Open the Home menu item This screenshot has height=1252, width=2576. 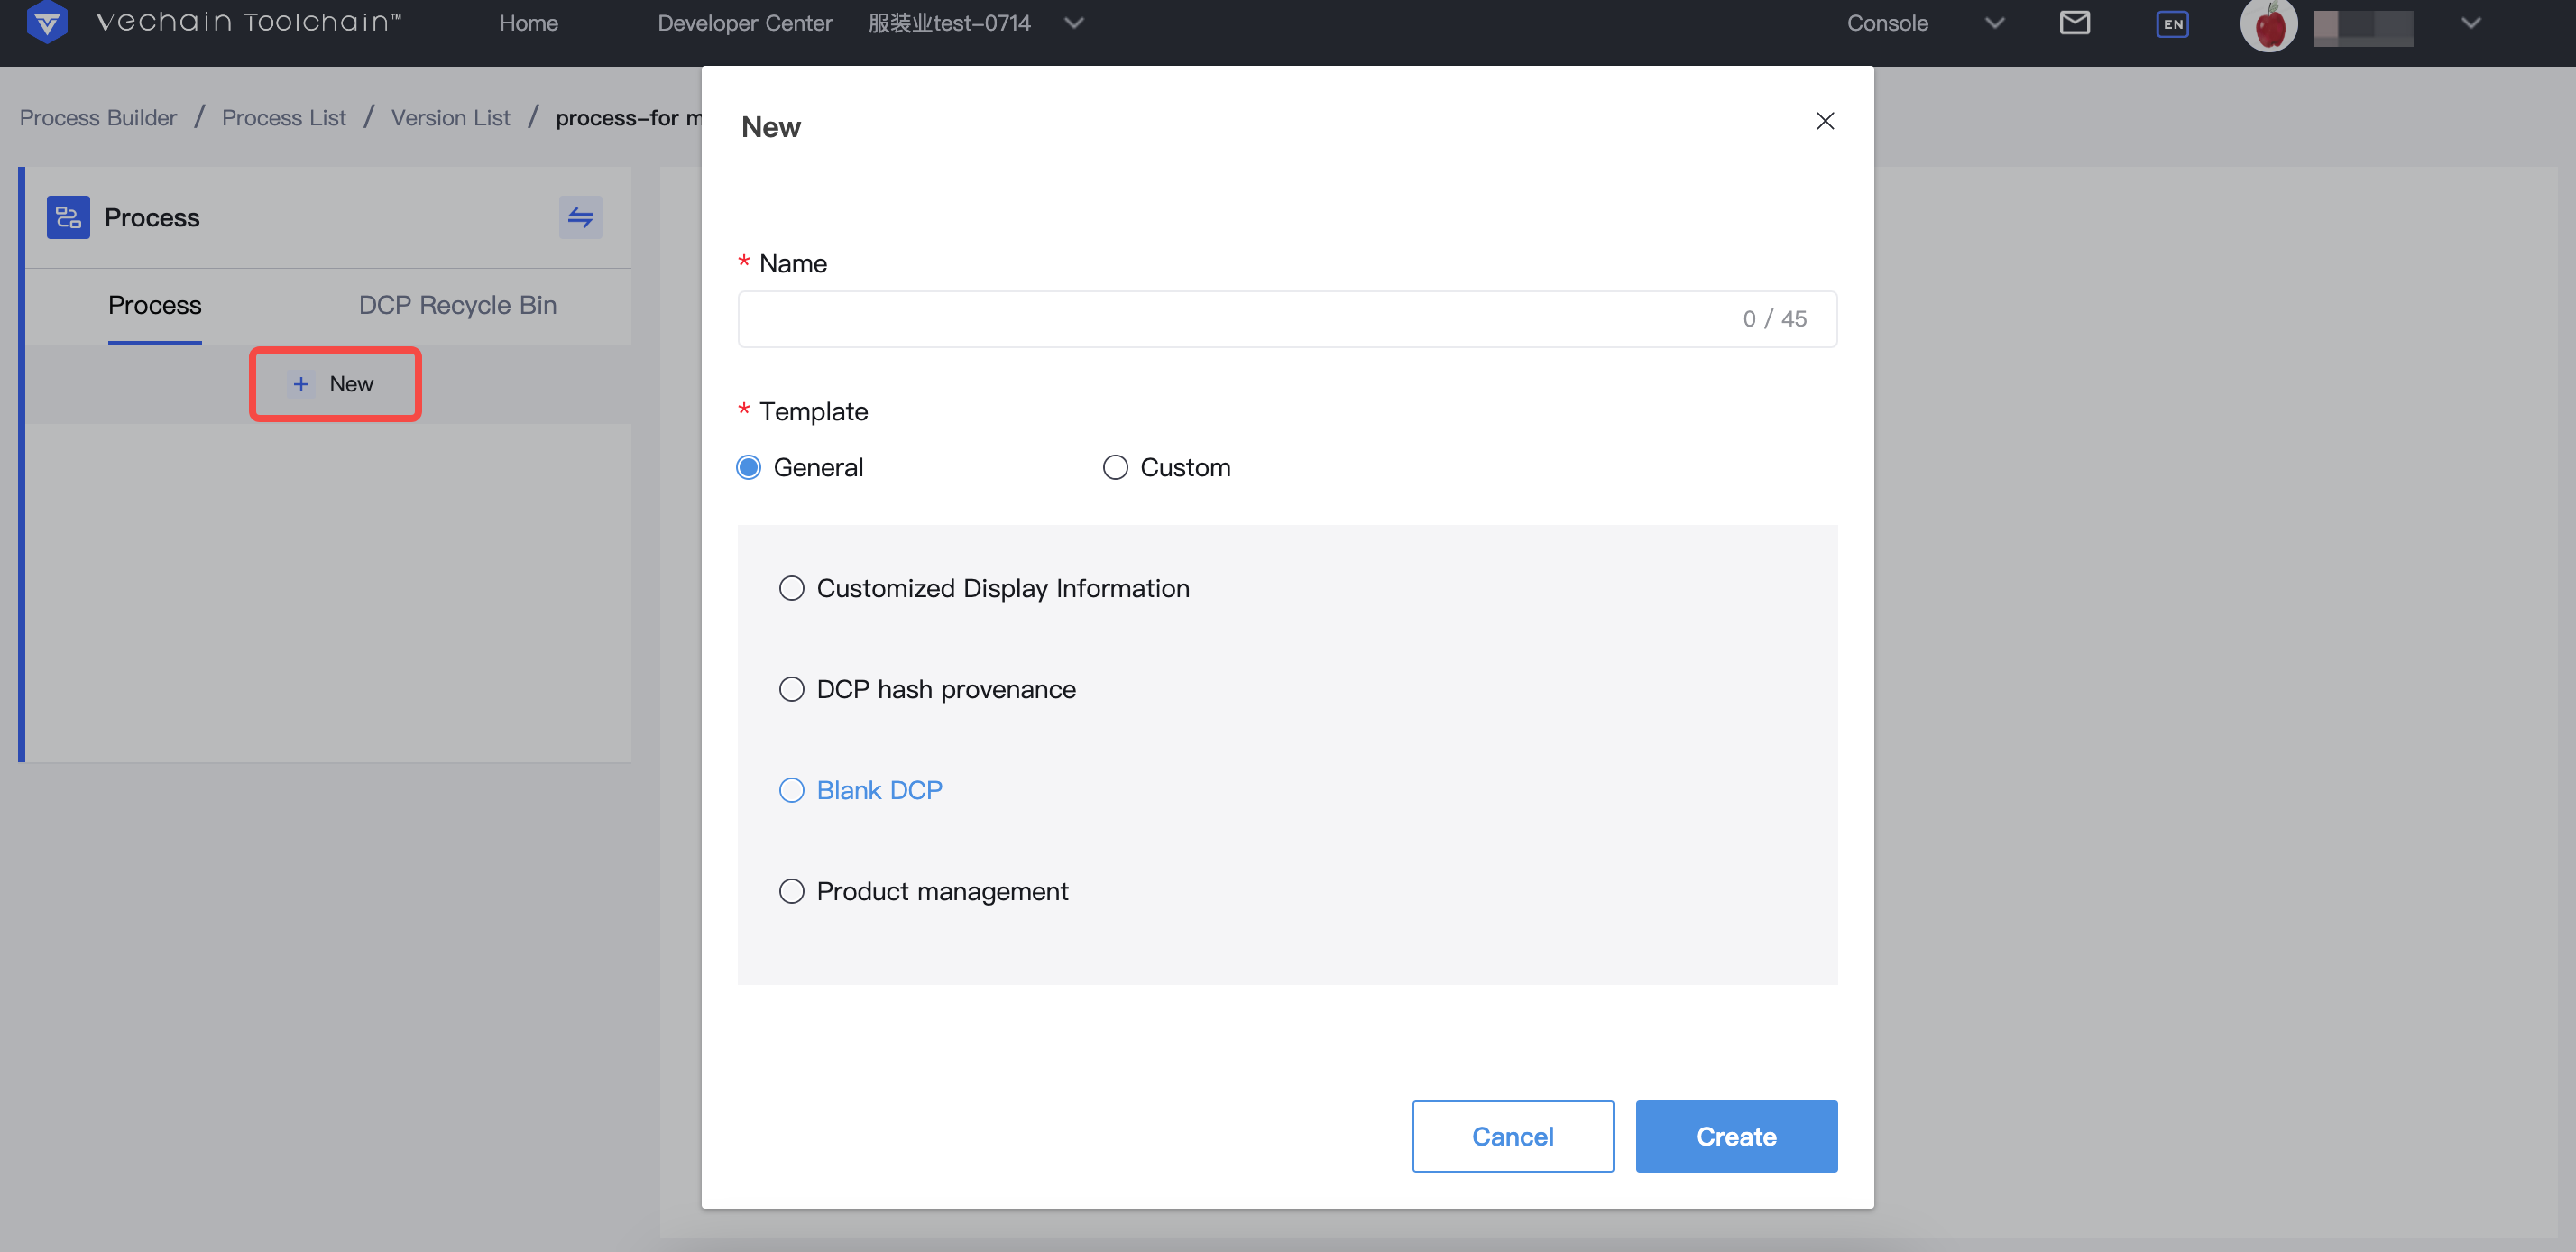(x=528, y=23)
